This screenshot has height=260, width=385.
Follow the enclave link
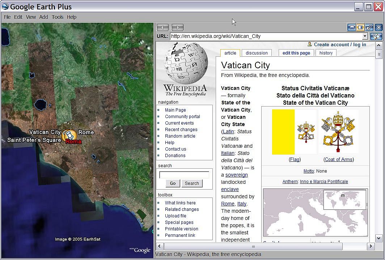click(x=230, y=190)
